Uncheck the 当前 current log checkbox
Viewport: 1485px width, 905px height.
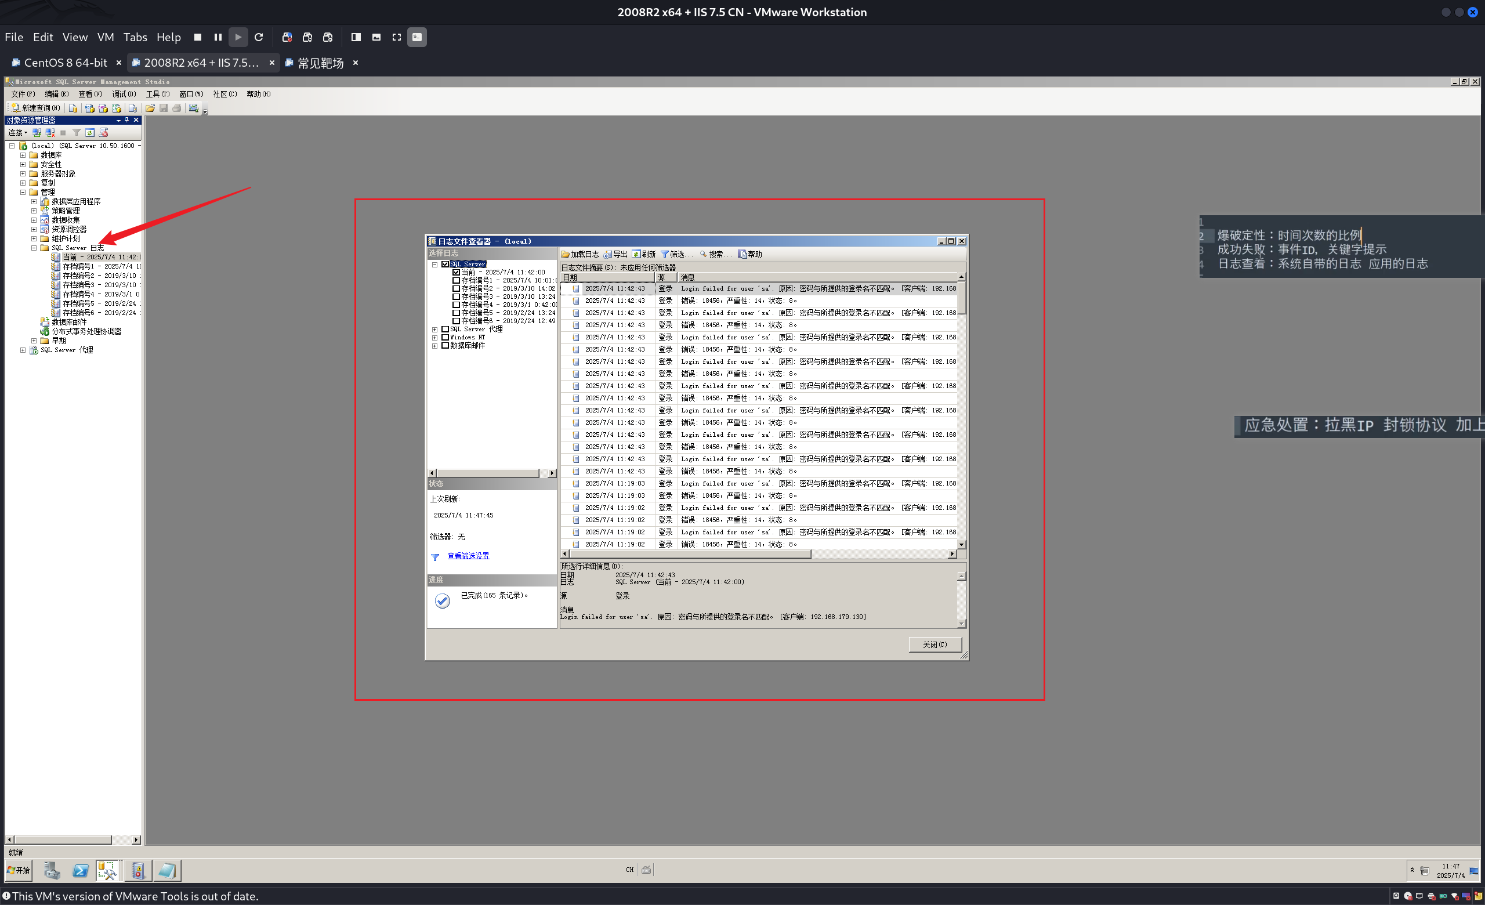(456, 272)
